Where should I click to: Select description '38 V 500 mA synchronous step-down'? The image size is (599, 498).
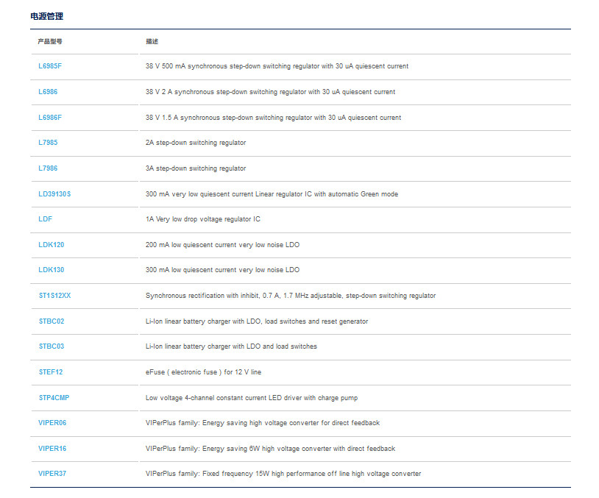click(277, 66)
